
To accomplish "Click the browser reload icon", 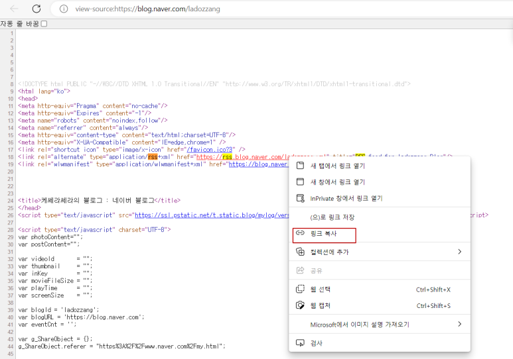I will coord(37,9).
